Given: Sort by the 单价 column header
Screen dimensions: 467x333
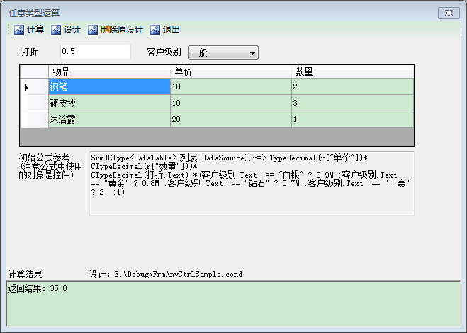Looking at the screenshot, I should 230,72.
